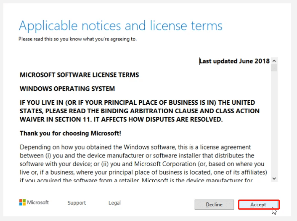This screenshot has height=221, width=297.
Task: Click the 'Last updated June 2018' text
Action: (x=234, y=61)
